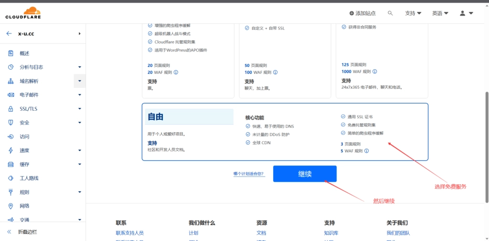Open the user account profile icon
489x241 pixels.
(463, 13)
